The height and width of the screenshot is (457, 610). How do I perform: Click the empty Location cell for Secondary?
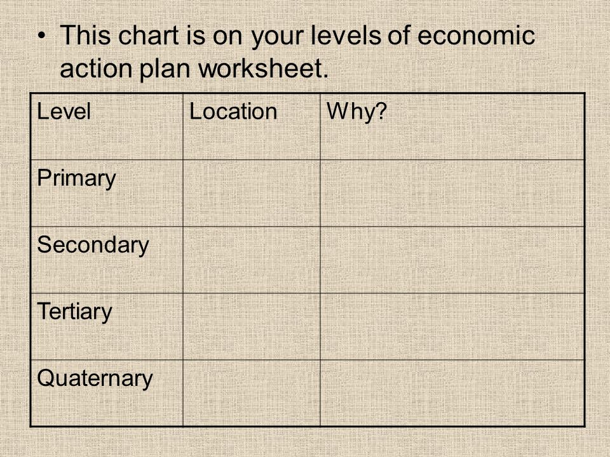pos(252,260)
